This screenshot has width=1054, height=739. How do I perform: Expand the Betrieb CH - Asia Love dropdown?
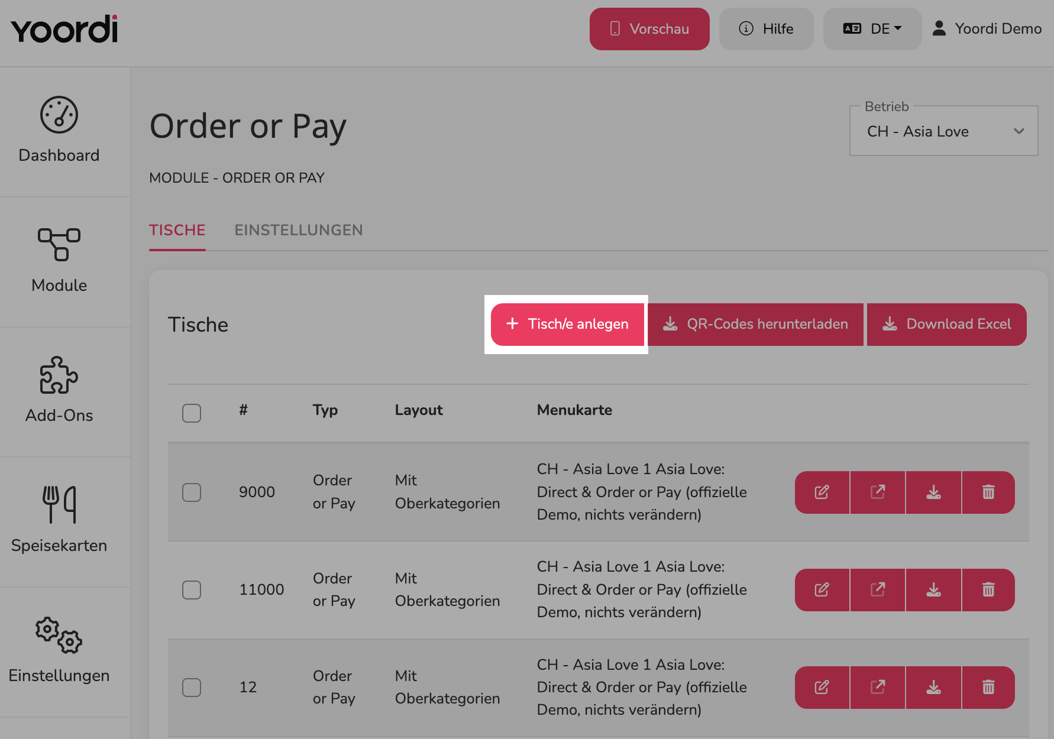(943, 131)
